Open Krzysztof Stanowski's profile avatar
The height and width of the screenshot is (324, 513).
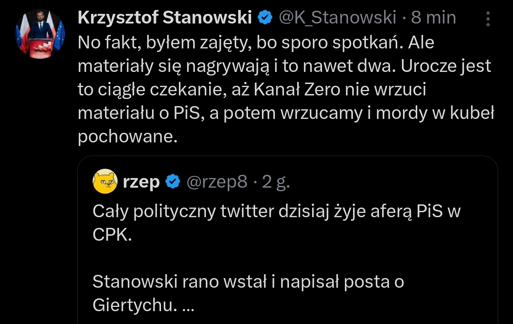tap(40, 34)
